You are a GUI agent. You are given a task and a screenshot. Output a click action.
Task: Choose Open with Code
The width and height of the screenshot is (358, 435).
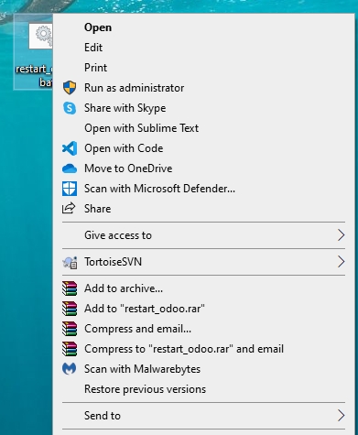pyautogui.click(x=203, y=148)
